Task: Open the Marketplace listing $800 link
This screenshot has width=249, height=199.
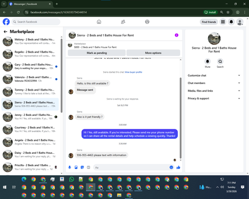Action: coord(95,47)
